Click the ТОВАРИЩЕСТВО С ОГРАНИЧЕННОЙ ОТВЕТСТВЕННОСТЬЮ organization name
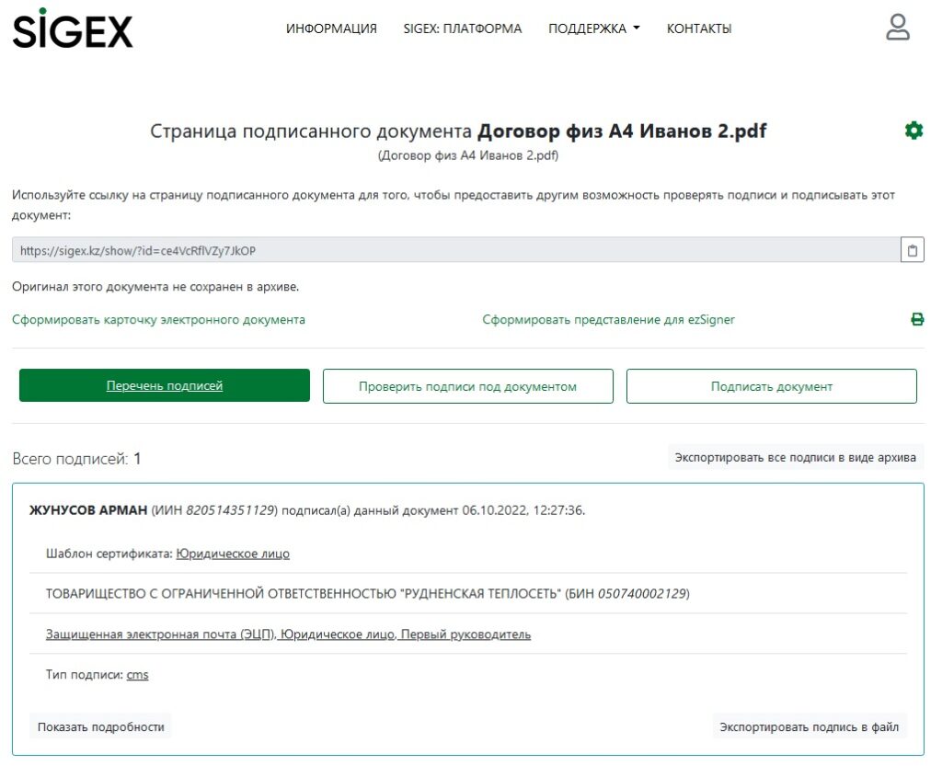 pyautogui.click(x=304, y=593)
